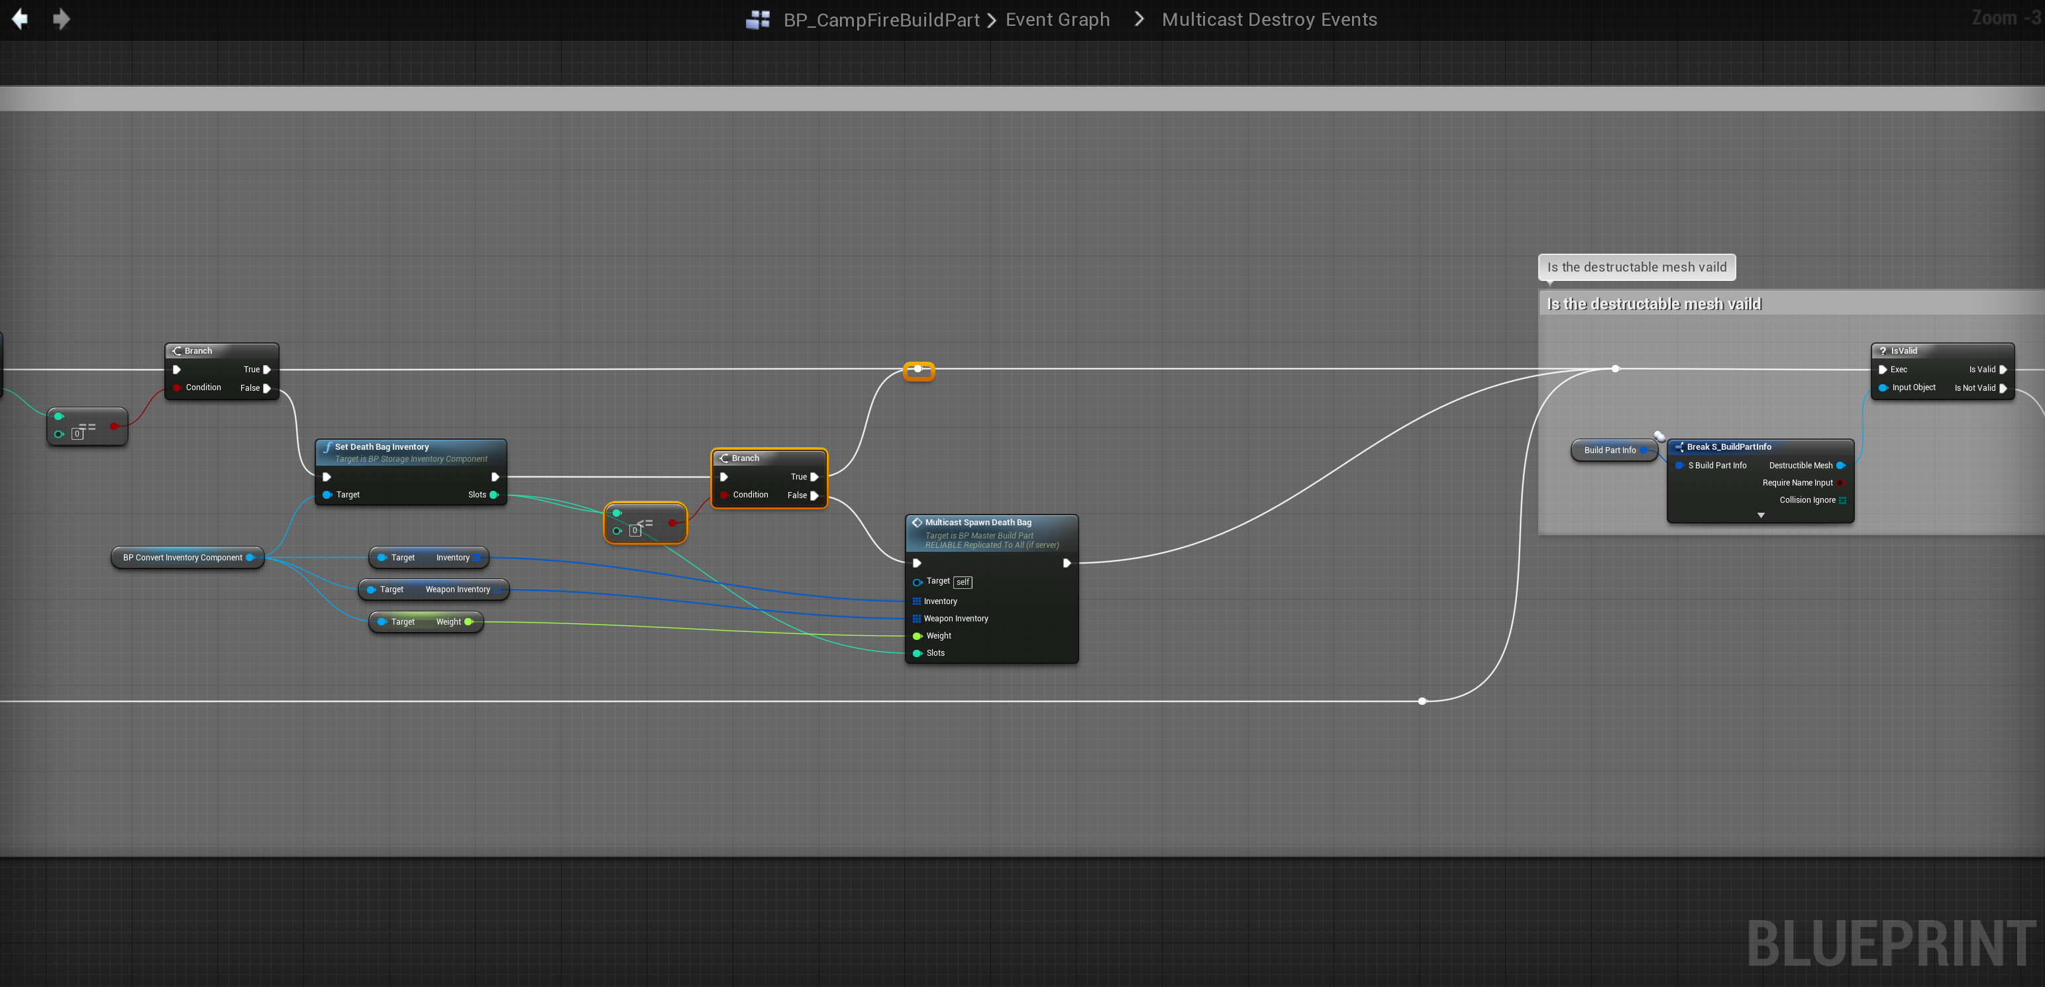Click the selected orange reroute node
Viewport: 2045px width, 987px height.
[919, 370]
